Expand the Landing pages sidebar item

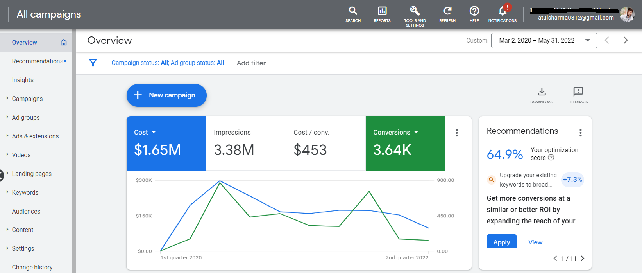click(x=7, y=173)
